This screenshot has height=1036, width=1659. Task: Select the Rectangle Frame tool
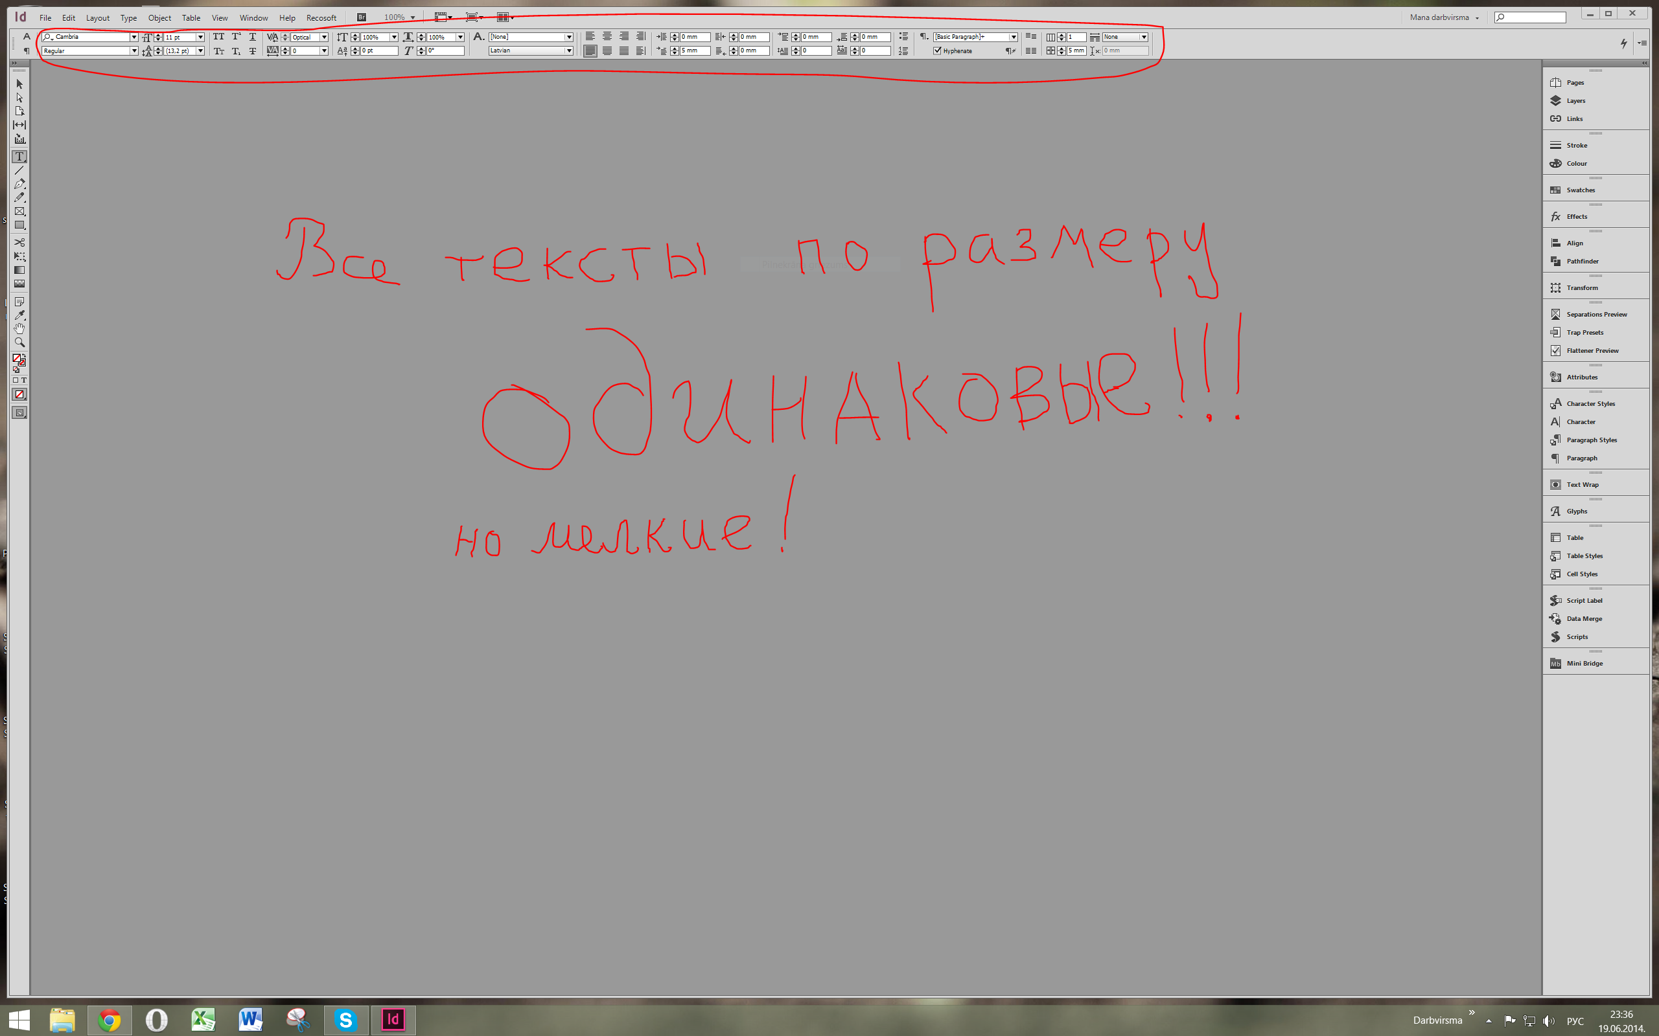click(x=19, y=211)
